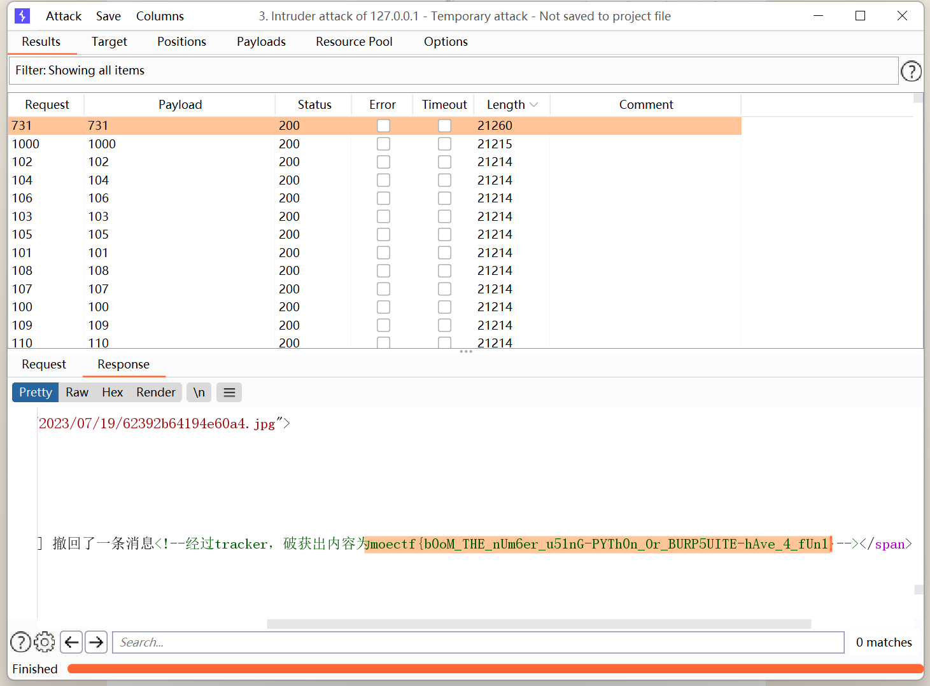Viewport: 930px width, 686px height.
Task: Click the horizontal scrollbar of response pane
Action: point(539,624)
